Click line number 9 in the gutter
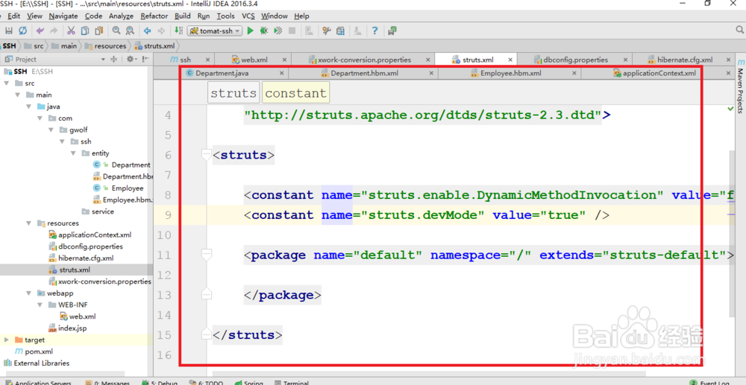746x385 pixels. [x=167, y=215]
